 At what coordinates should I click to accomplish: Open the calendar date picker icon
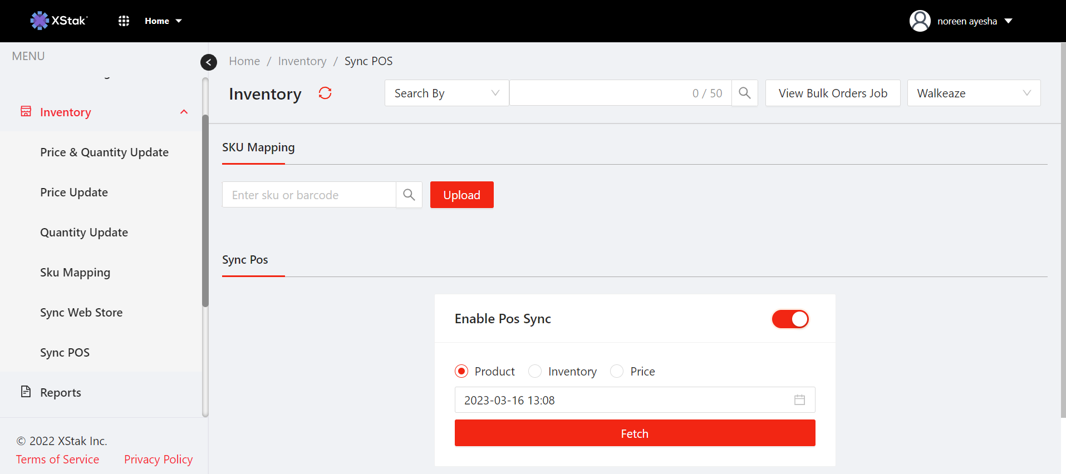pyautogui.click(x=799, y=400)
